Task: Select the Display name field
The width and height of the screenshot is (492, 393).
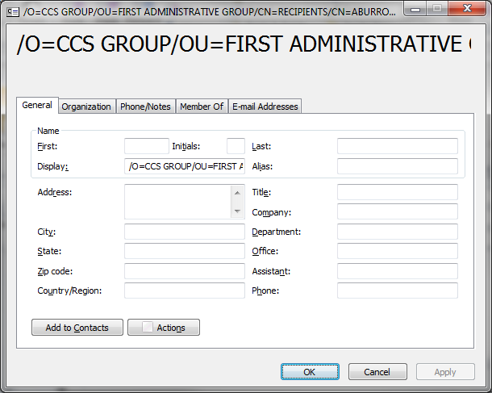Action: (185, 166)
